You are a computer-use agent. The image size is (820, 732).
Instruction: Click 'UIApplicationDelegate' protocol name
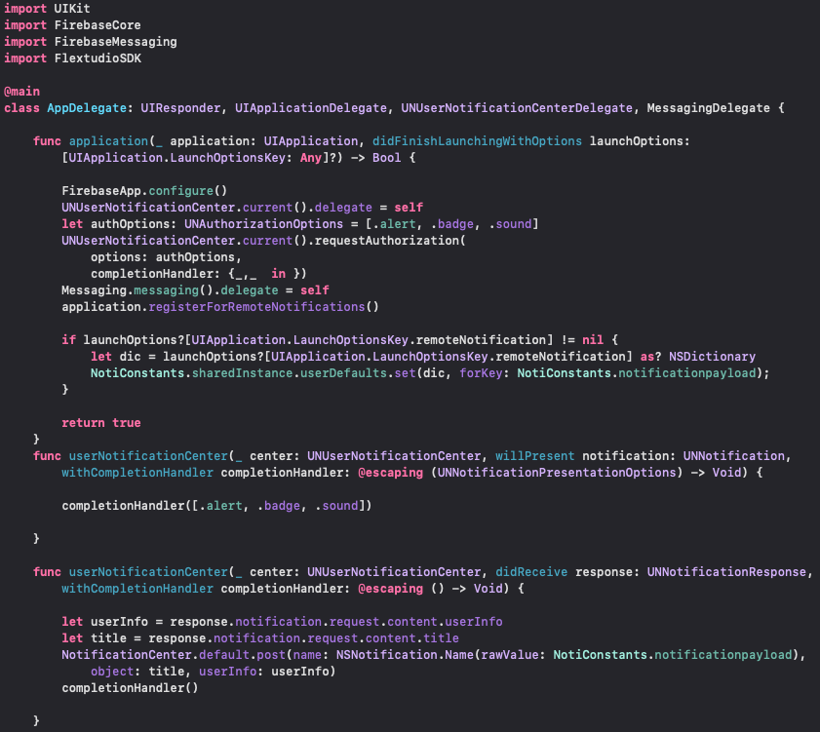point(311,108)
